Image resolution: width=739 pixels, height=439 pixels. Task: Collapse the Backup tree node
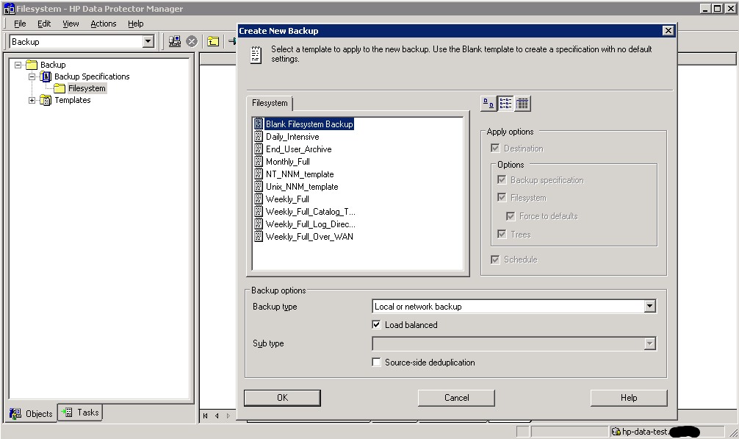(18, 65)
